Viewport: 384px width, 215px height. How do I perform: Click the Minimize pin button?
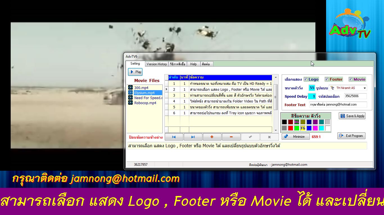click(x=296, y=137)
